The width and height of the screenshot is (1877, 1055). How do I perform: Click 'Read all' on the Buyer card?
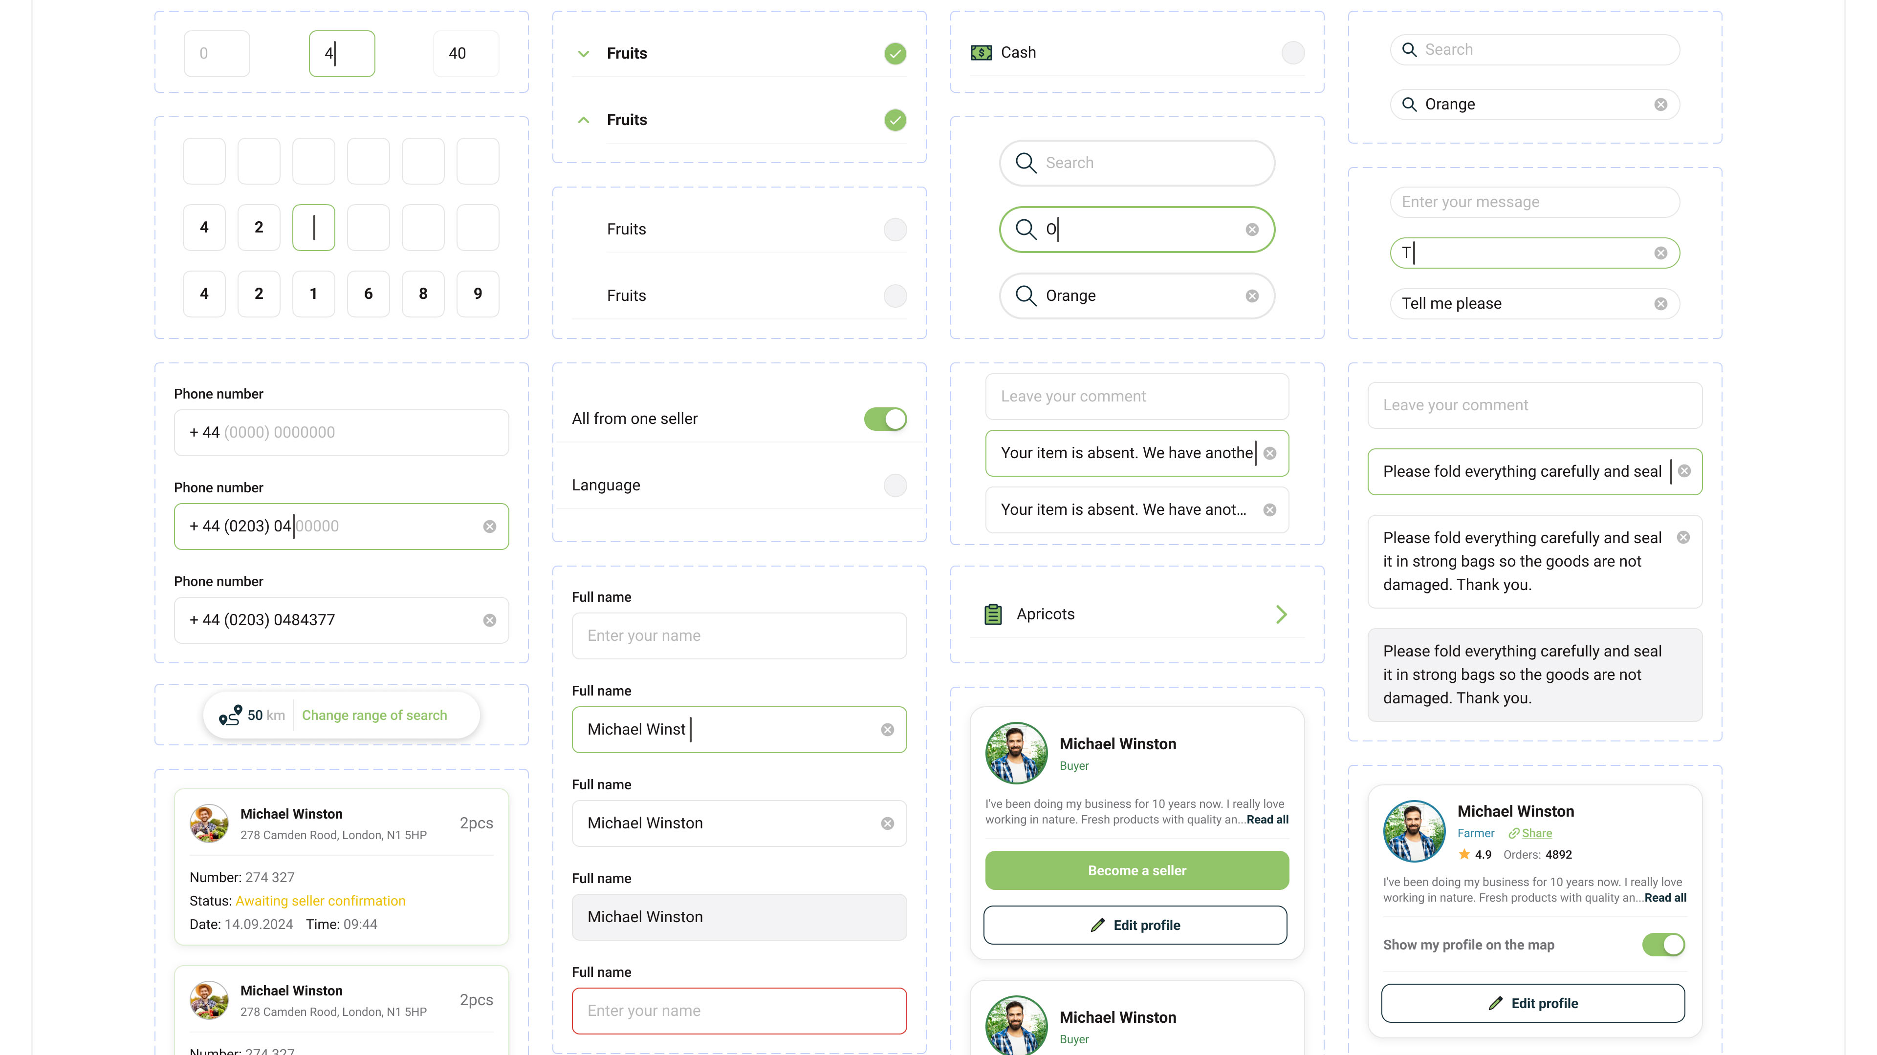[1267, 819]
